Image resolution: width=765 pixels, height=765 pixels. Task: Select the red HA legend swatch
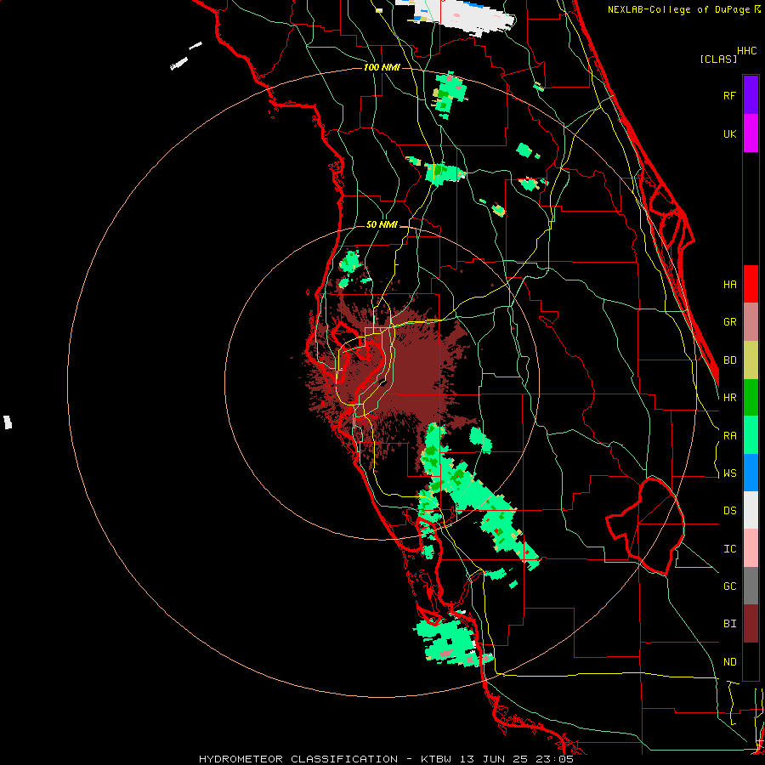tap(751, 284)
